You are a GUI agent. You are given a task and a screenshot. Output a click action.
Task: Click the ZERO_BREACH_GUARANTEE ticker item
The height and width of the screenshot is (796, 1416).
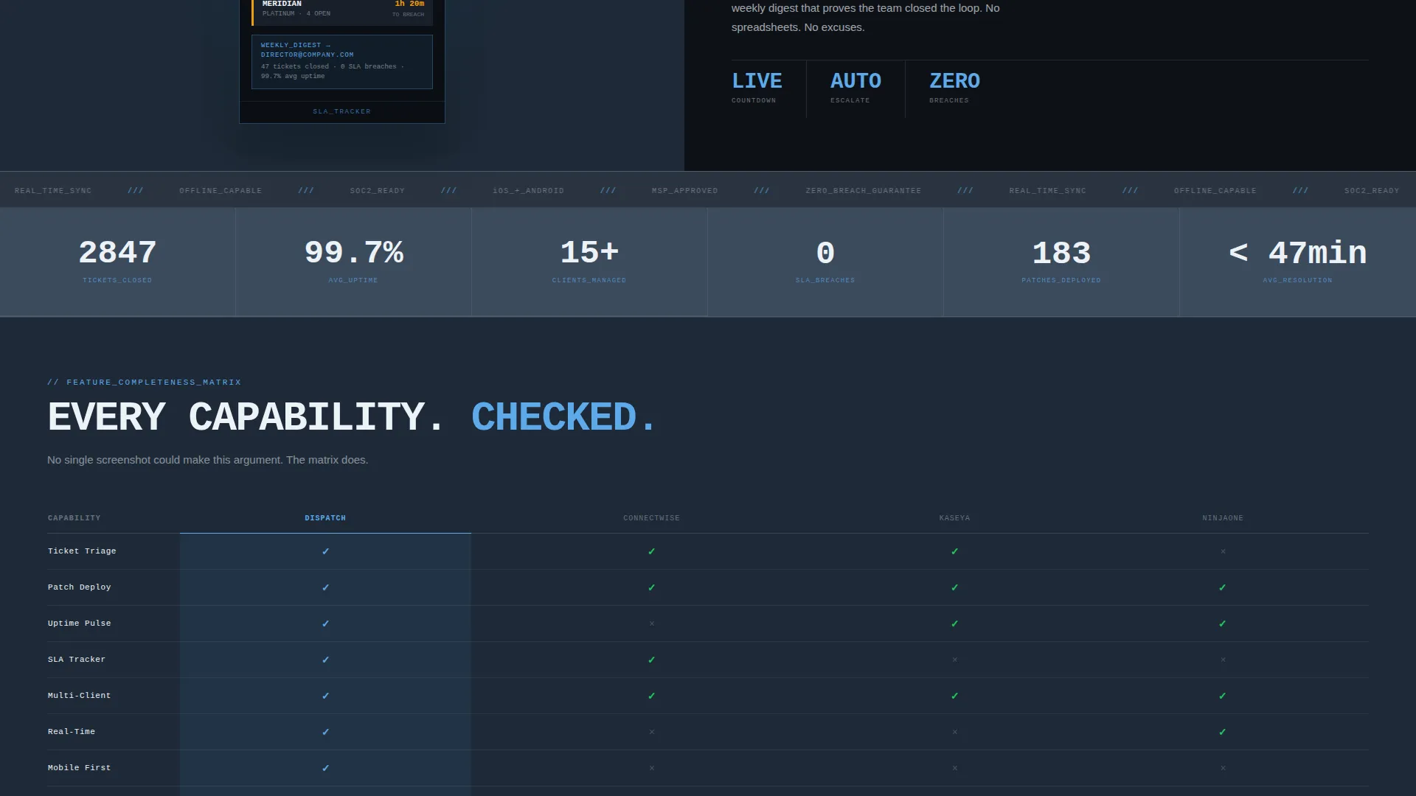click(863, 191)
